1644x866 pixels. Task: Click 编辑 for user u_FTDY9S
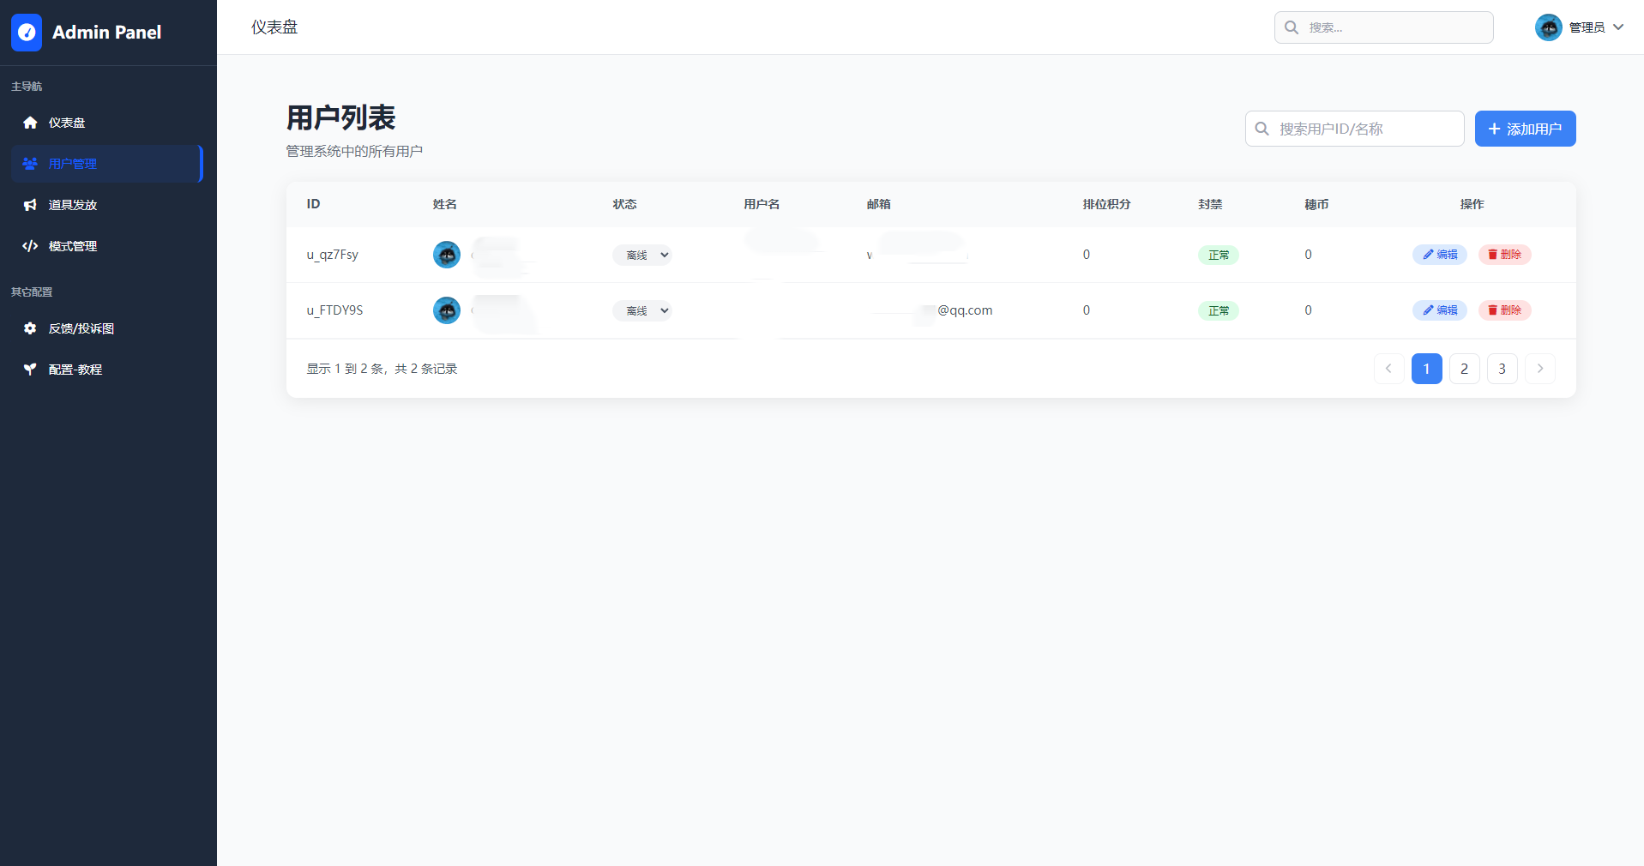pyautogui.click(x=1440, y=310)
